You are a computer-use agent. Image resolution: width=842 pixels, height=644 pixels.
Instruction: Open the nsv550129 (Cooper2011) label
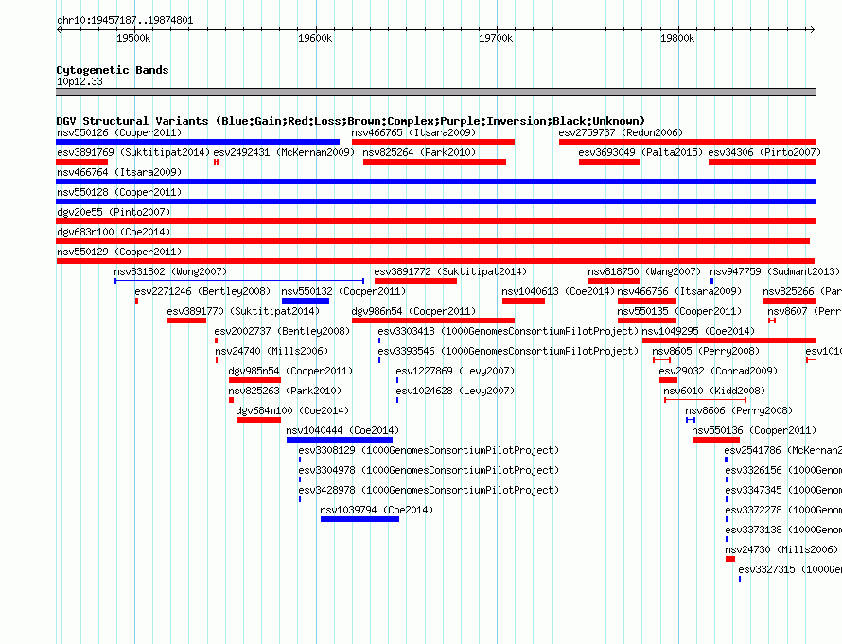click(x=119, y=252)
